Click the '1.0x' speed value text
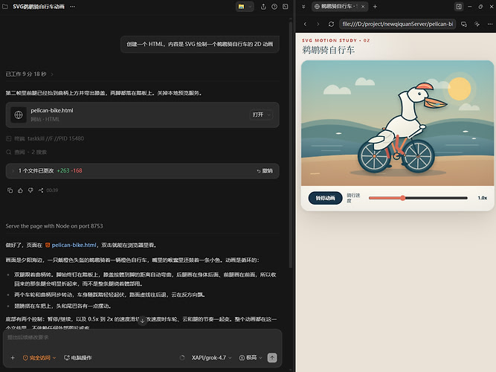This screenshot has width=496, height=372. [x=483, y=198]
